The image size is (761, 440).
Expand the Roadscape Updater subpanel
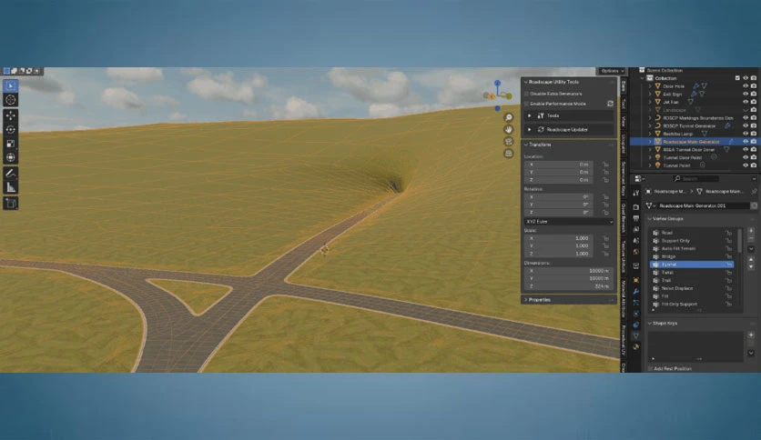[x=530, y=129]
